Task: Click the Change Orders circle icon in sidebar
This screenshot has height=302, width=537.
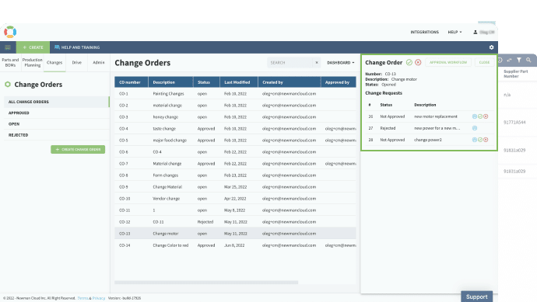Action: [x=8, y=85]
